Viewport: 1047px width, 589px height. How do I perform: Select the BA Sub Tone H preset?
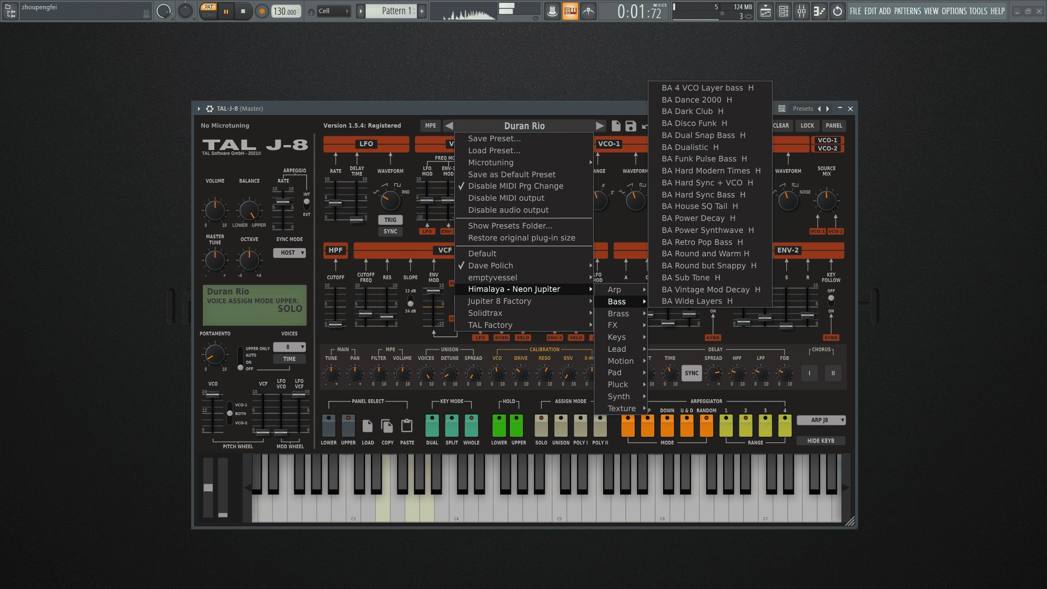(x=710, y=278)
